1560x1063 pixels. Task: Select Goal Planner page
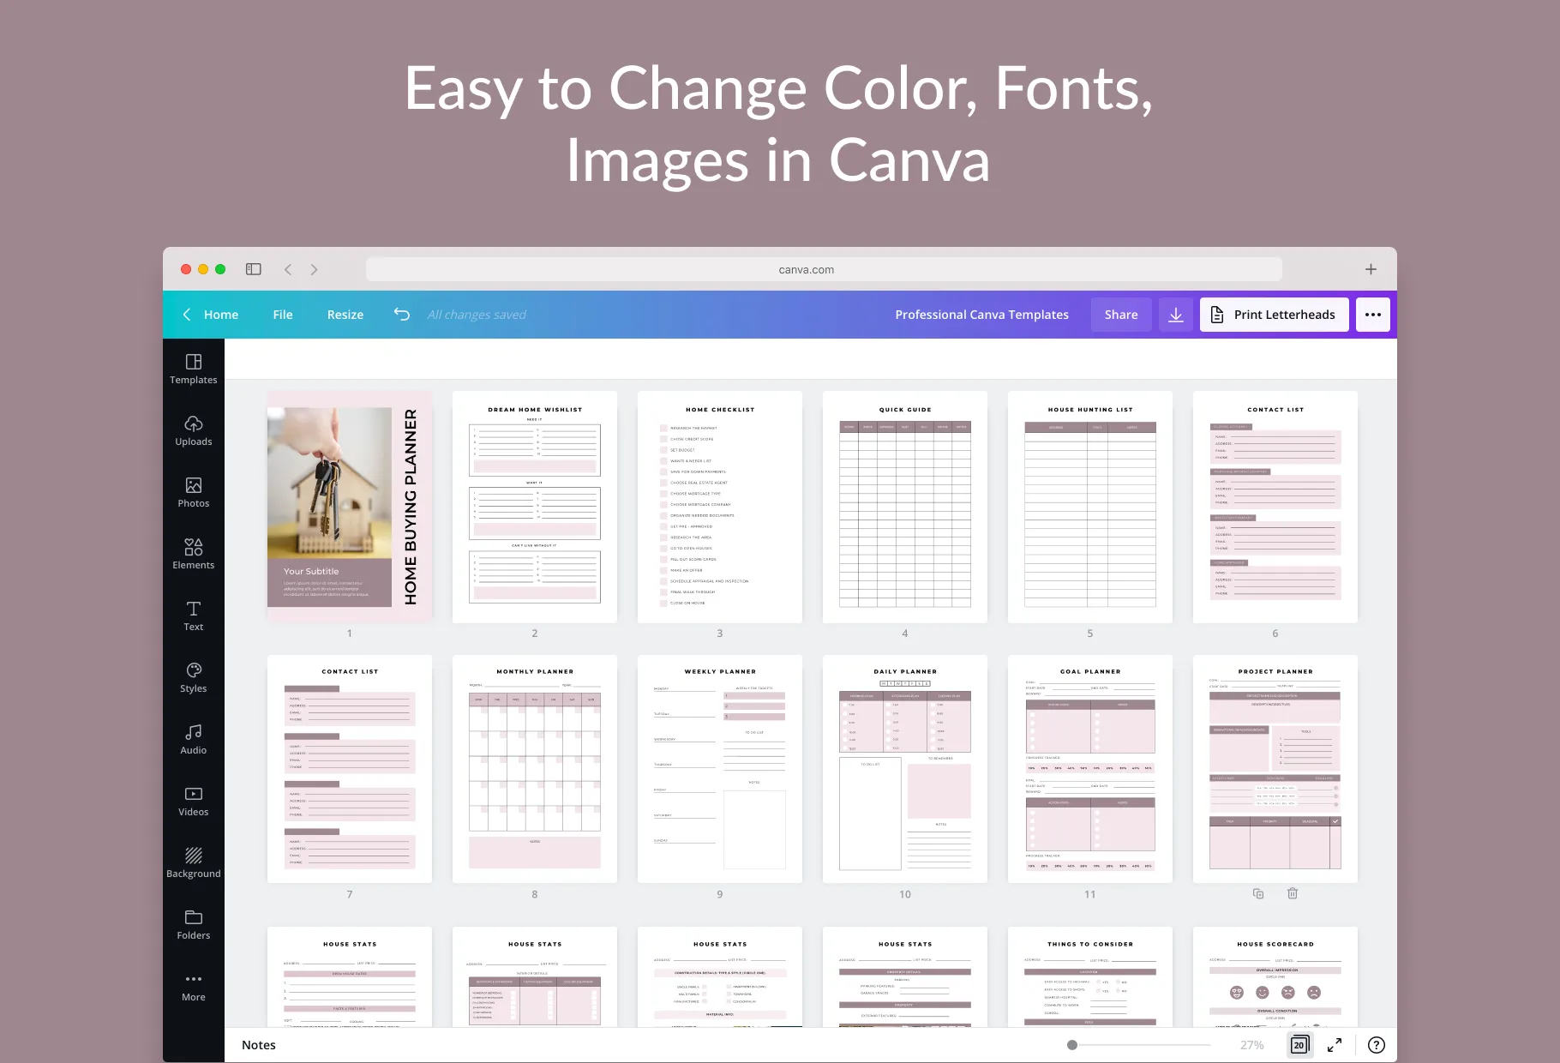[1090, 769]
